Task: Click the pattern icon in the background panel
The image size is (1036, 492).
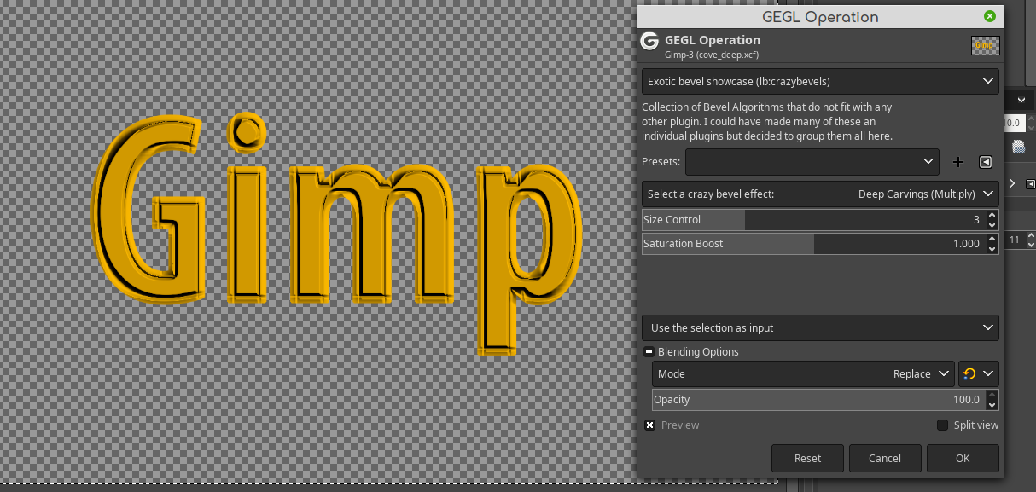Action: [x=1018, y=147]
